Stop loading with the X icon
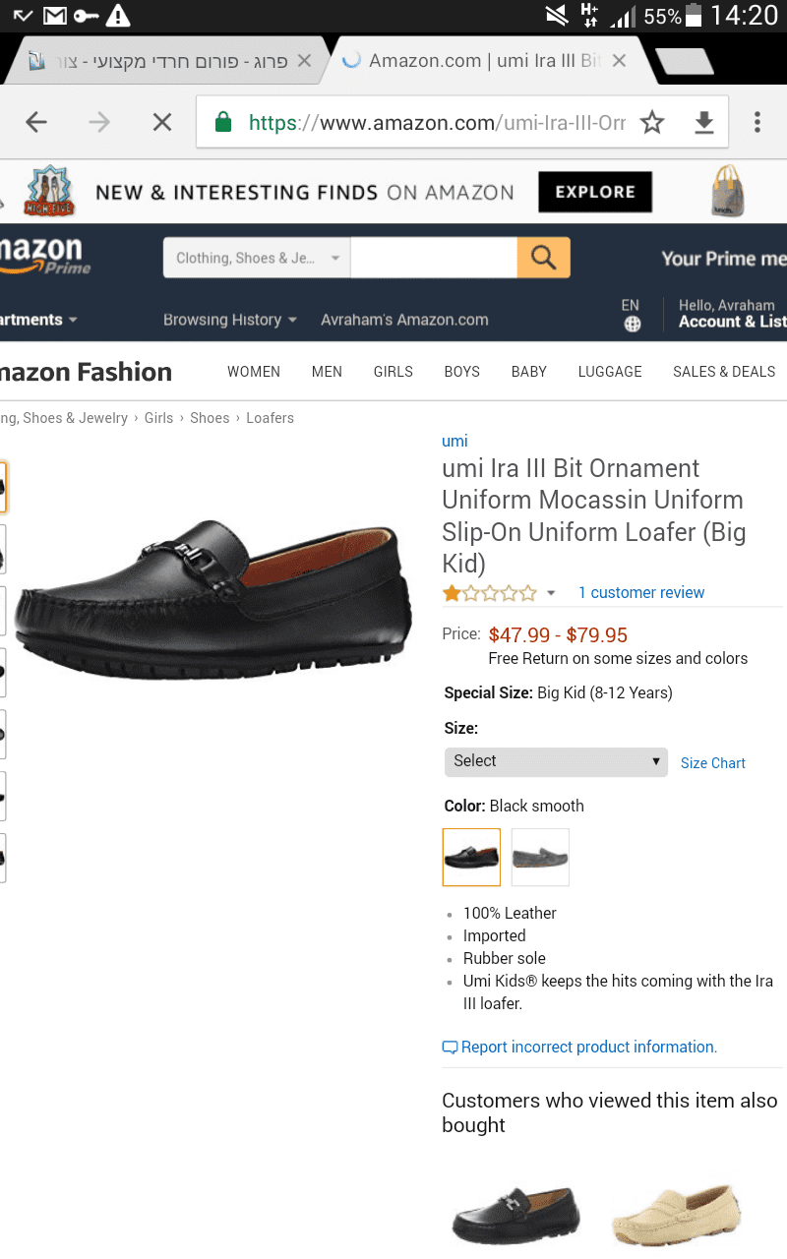Viewport: 787px width, 1259px height. click(162, 122)
